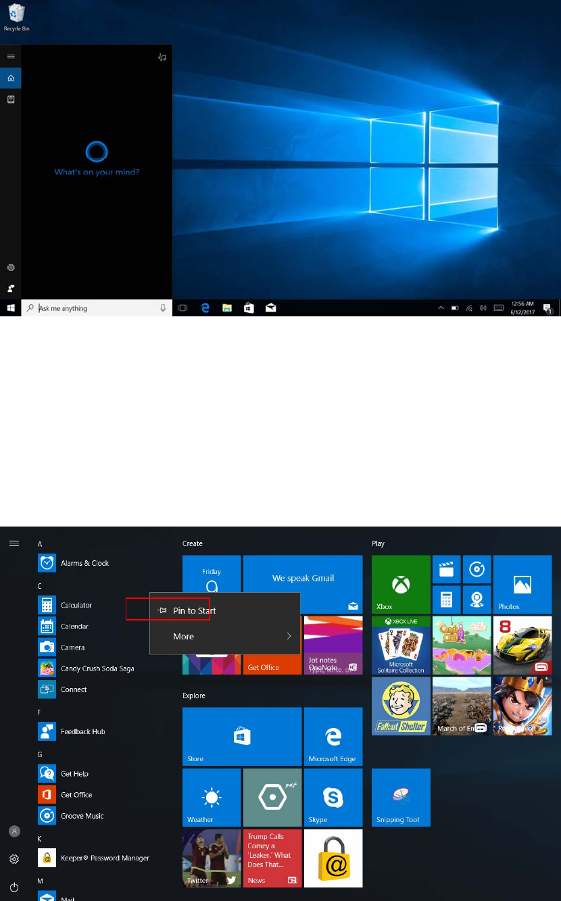
Task: Open the Action Center notification icon
Action: 549,308
